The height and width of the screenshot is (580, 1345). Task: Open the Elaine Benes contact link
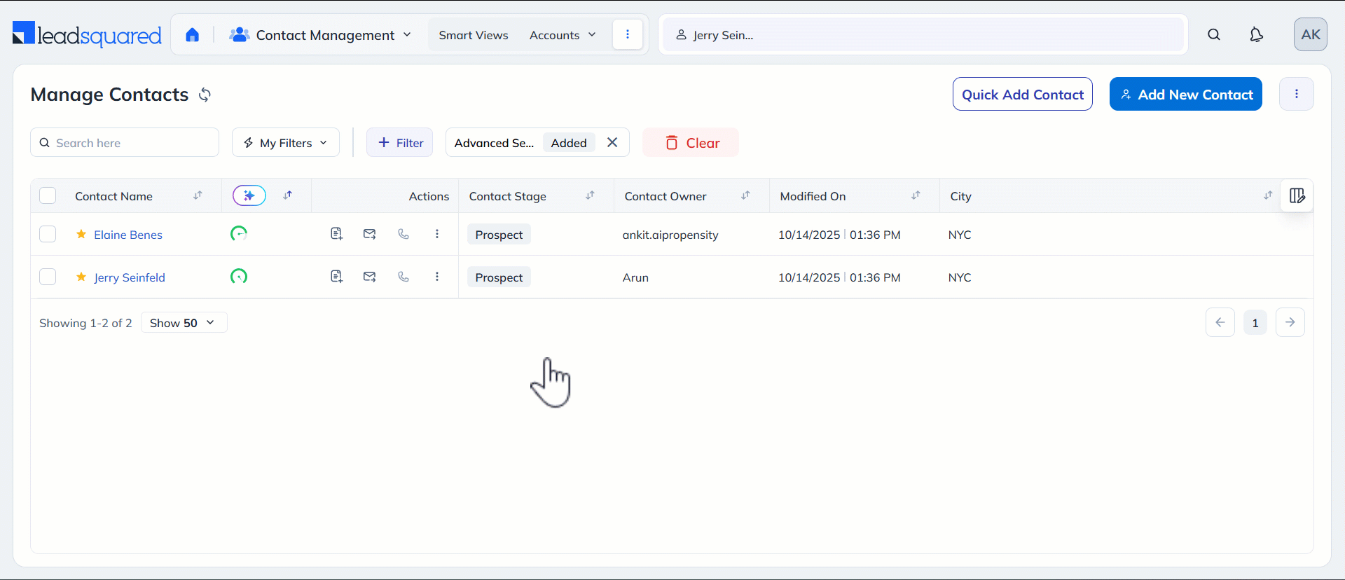click(x=128, y=235)
